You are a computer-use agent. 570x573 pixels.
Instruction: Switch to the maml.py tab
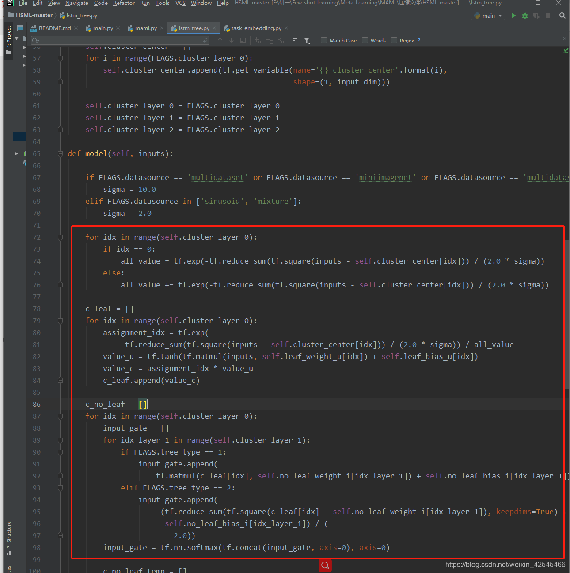(146, 28)
